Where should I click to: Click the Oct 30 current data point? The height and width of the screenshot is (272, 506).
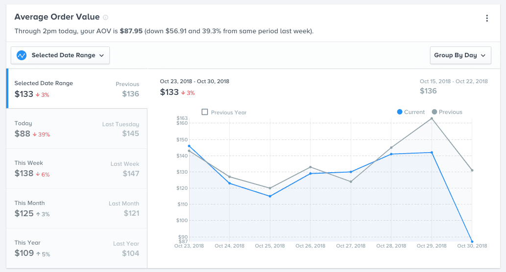(472, 241)
